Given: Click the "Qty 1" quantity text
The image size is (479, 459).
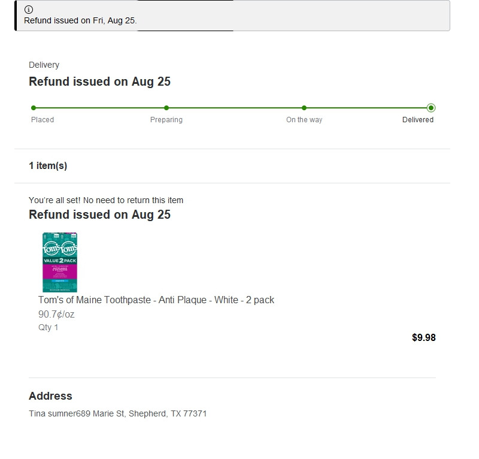Looking at the screenshot, I should 48,327.
